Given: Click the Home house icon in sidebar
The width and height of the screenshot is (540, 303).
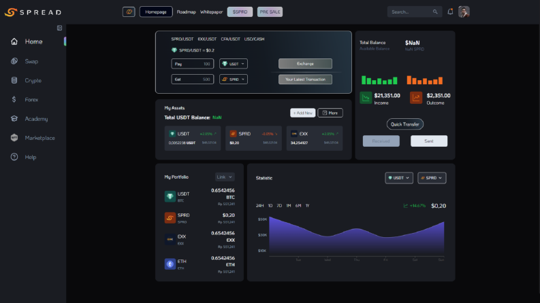Looking at the screenshot, I should 14,41.
